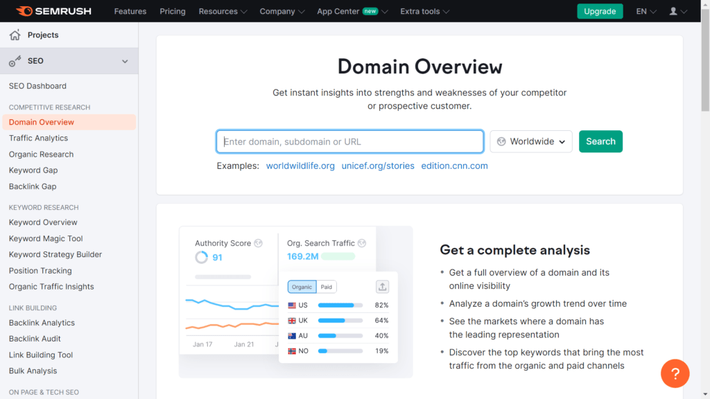Select the Organic toggle in preview card

(x=302, y=287)
